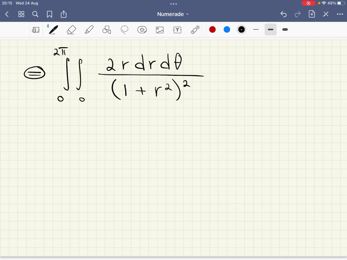
Task: Open the Shapes tool
Action: pos(107,29)
